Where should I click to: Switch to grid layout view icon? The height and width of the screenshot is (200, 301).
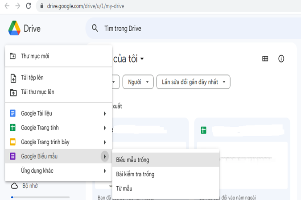pyautogui.click(x=265, y=58)
